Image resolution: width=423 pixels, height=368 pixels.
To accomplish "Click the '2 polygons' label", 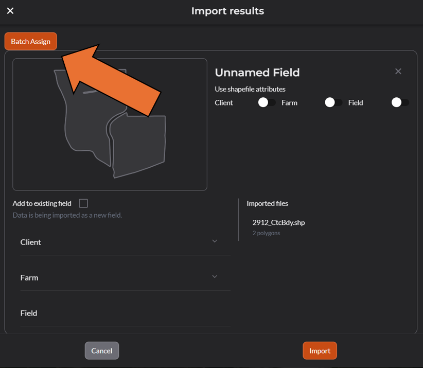I will (x=266, y=233).
